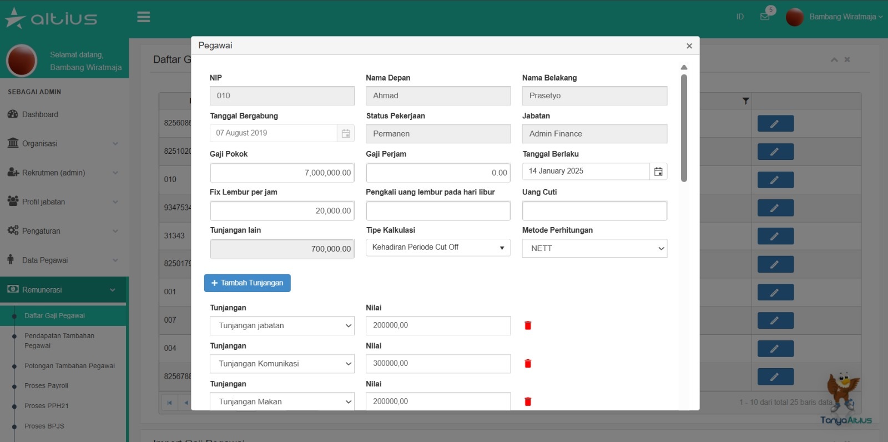The width and height of the screenshot is (888, 442).
Task: Go to Proses Payroll submenu item
Action: pos(46,386)
